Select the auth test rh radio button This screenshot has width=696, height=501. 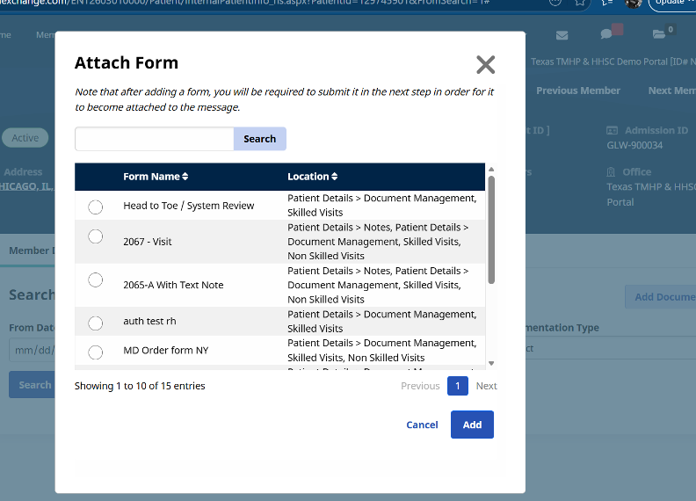[x=96, y=323]
